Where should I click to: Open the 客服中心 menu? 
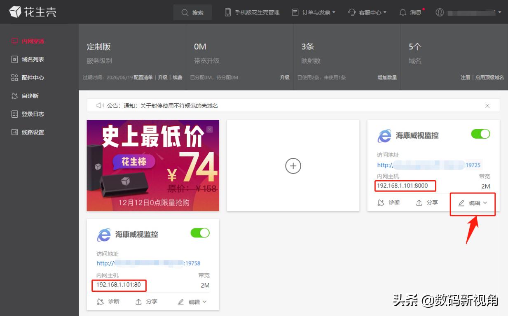(366, 12)
